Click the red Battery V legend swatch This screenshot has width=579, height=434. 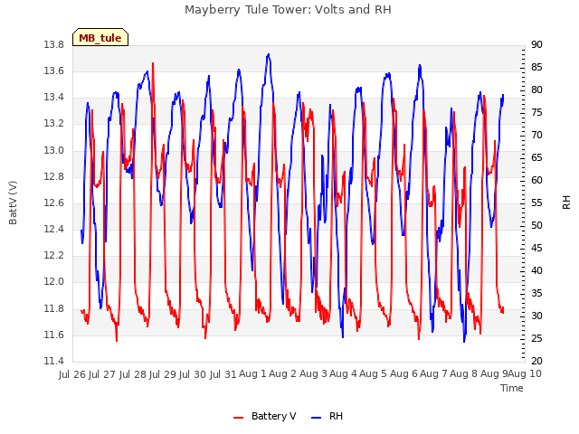point(239,418)
